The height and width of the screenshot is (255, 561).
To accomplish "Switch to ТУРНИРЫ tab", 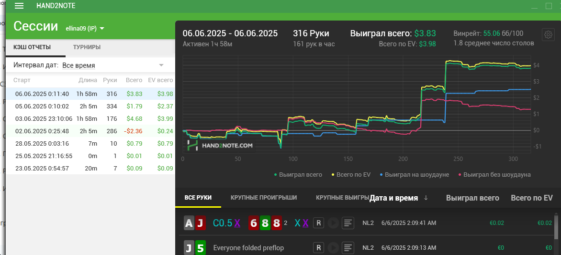I will [87, 47].
